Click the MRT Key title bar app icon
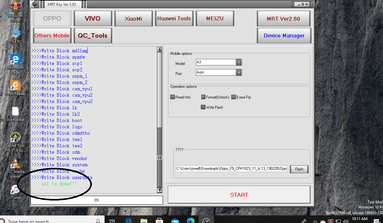The height and width of the screenshot is (223, 383). pyautogui.click(x=35, y=4)
